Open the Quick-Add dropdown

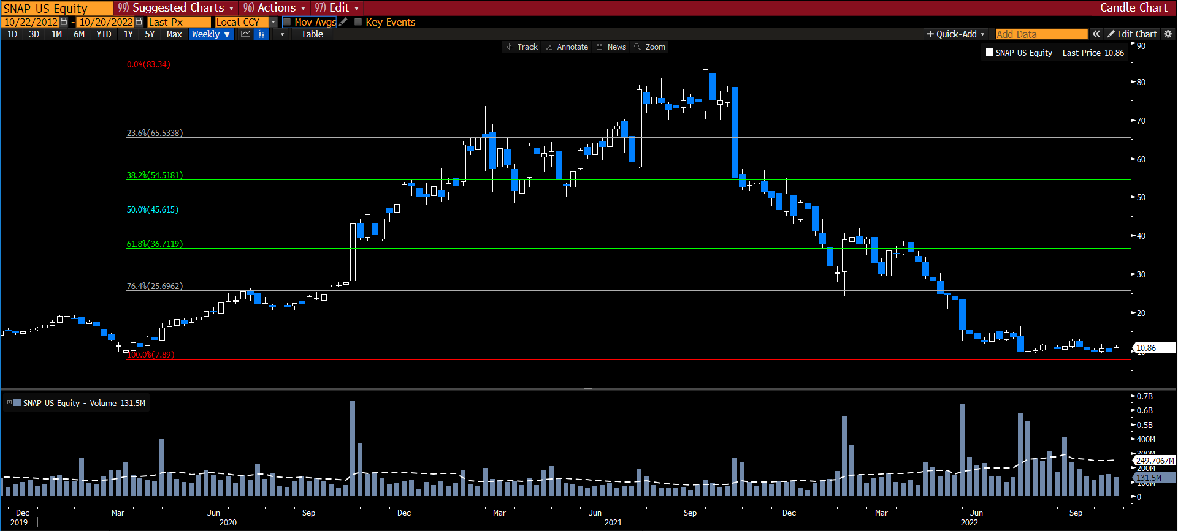tap(955, 34)
